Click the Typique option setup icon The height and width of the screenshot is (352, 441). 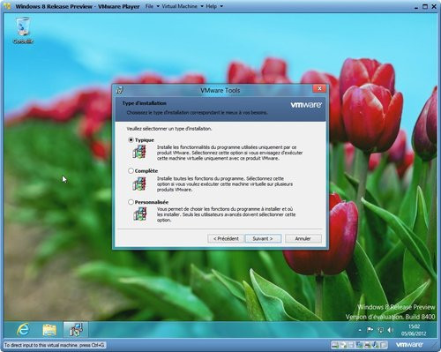(139, 152)
